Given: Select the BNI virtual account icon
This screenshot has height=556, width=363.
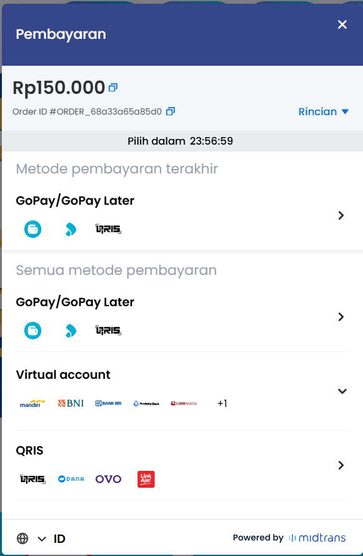Looking at the screenshot, I should pyautogui.click(x=69, y=403).
